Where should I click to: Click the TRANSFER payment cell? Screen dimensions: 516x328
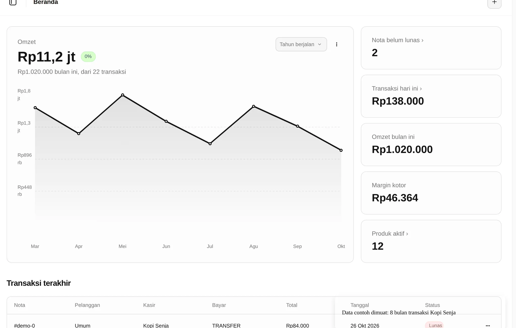tap(226, 325)
